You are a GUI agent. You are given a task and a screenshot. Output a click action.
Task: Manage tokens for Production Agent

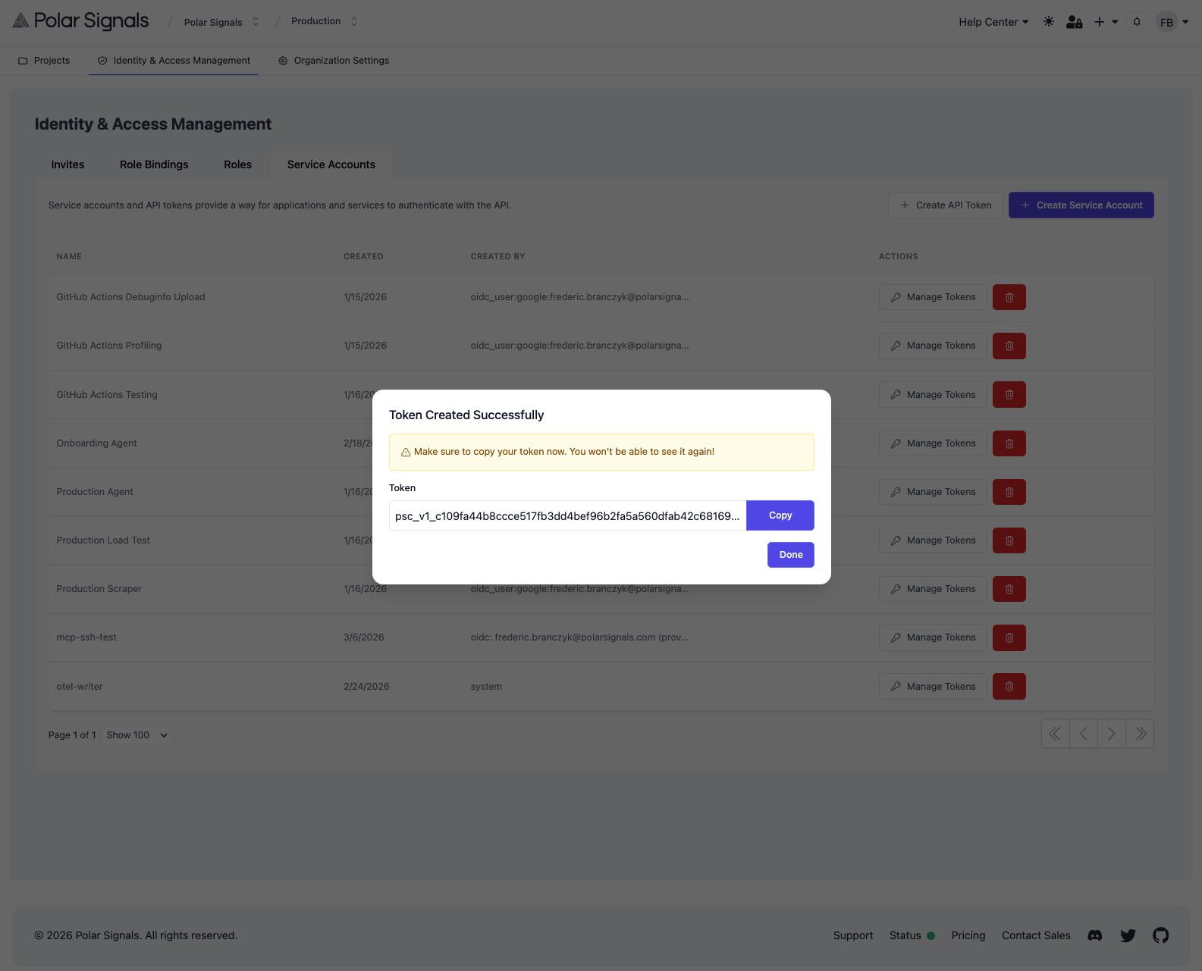point(933,492)
